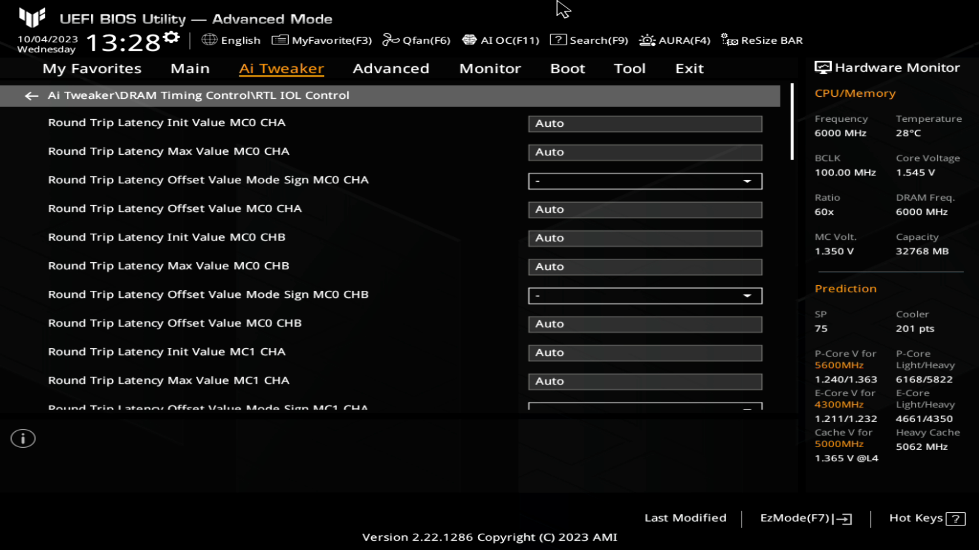Select 'Round Trip Latency Init Value MC0 CHB' label
979x550 pixels.
pos(167,237)
